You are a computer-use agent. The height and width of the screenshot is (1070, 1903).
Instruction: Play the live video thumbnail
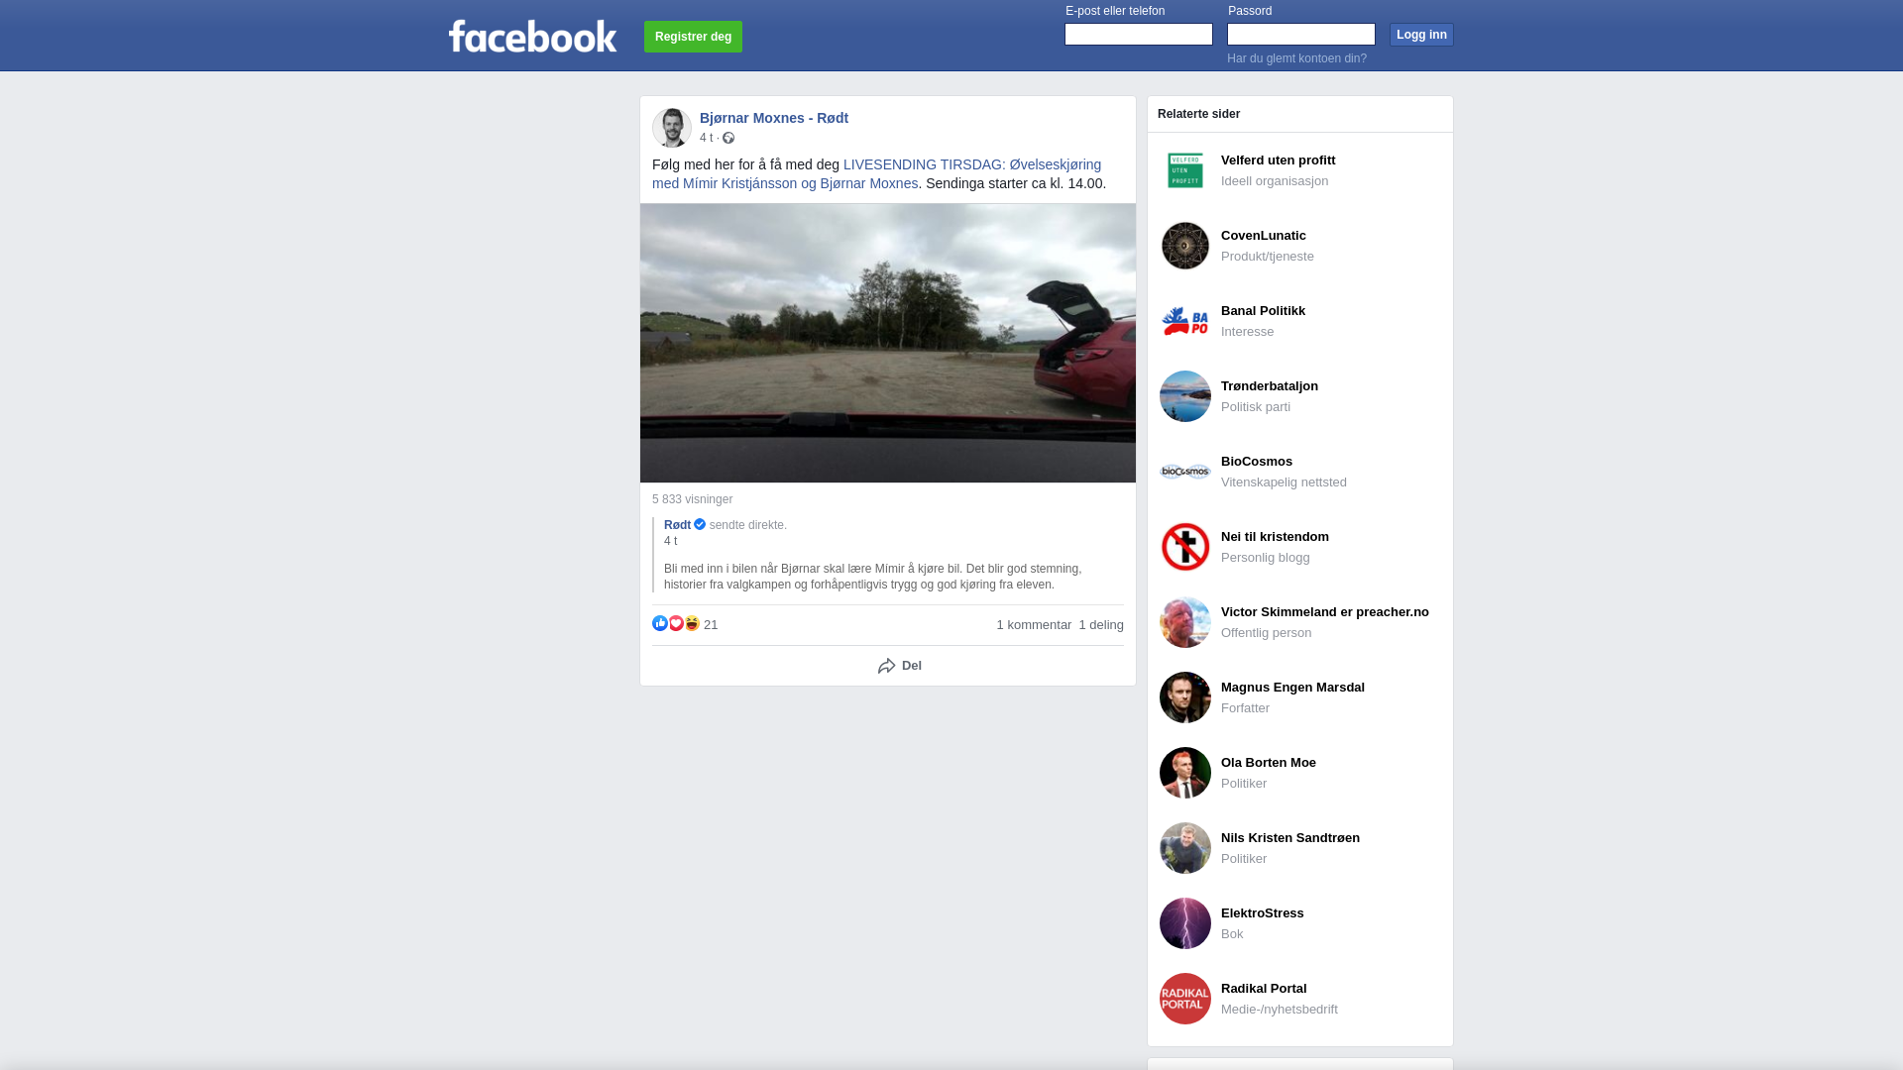[888, 343]
